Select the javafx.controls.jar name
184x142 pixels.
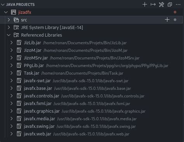point(42,96)
